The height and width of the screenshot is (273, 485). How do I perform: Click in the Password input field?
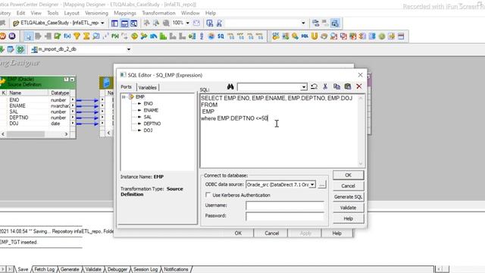coord(285,216)
